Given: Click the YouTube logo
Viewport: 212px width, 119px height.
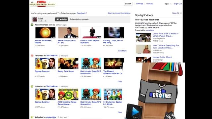Looking at the screenshot, I should (x=38, y=4).
